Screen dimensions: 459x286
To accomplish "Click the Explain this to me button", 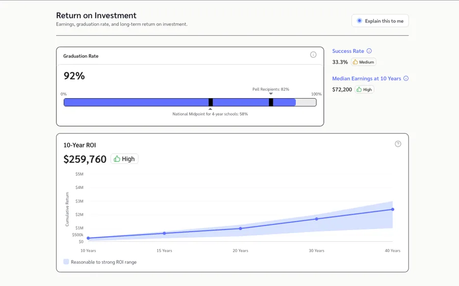I will tap(380, 21).
